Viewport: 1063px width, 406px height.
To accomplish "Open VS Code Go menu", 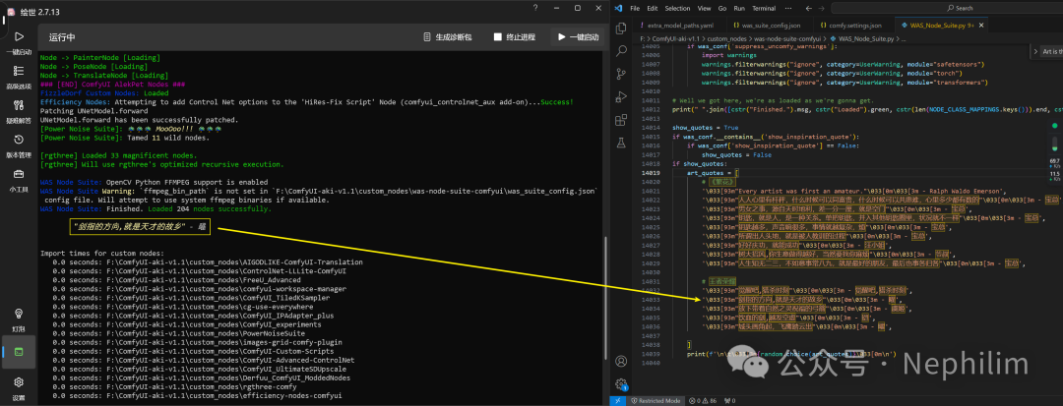I will pos(722,8).
